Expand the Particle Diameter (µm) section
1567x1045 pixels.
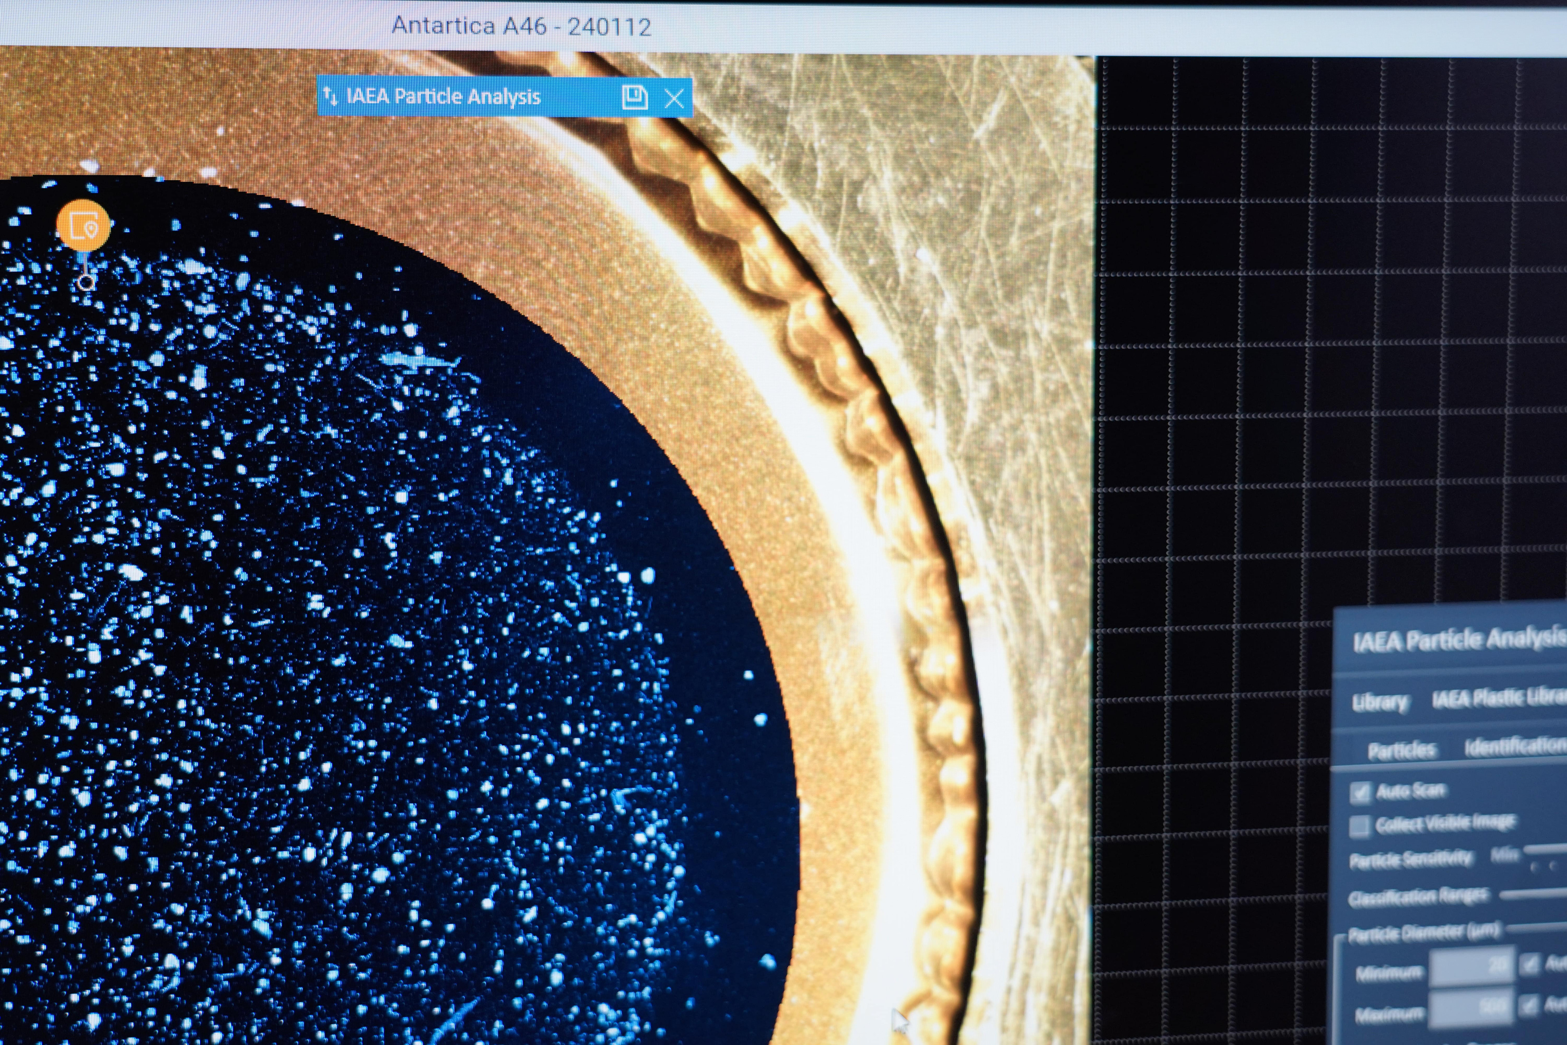1423,932
